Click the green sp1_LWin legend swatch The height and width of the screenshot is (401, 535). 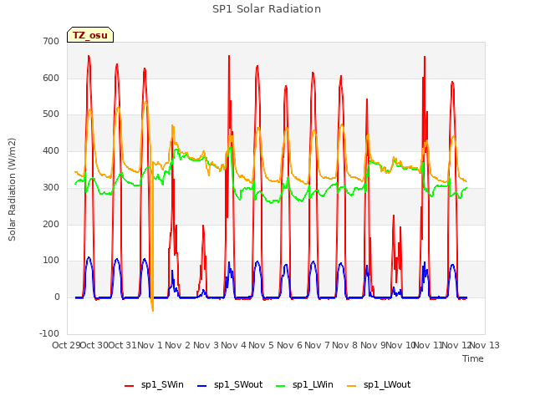[x=281, y=386]
